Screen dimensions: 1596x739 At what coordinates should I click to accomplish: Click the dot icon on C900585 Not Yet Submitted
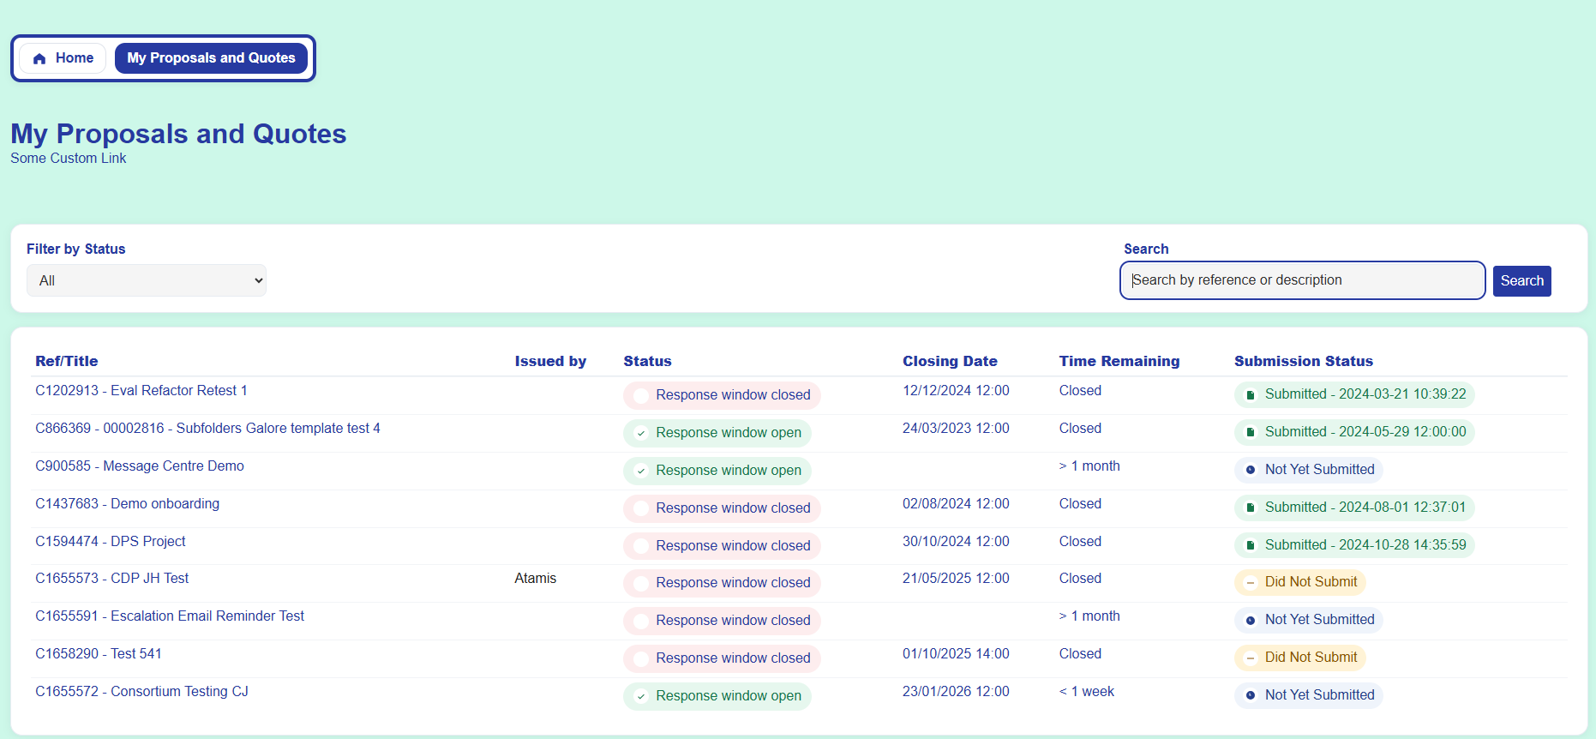(1251, 470)
